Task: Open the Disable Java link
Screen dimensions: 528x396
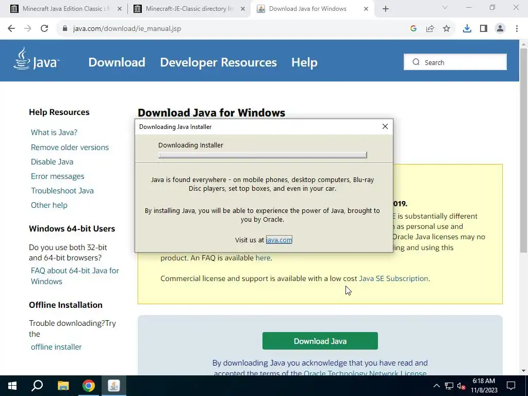Action: coord(52,161)
